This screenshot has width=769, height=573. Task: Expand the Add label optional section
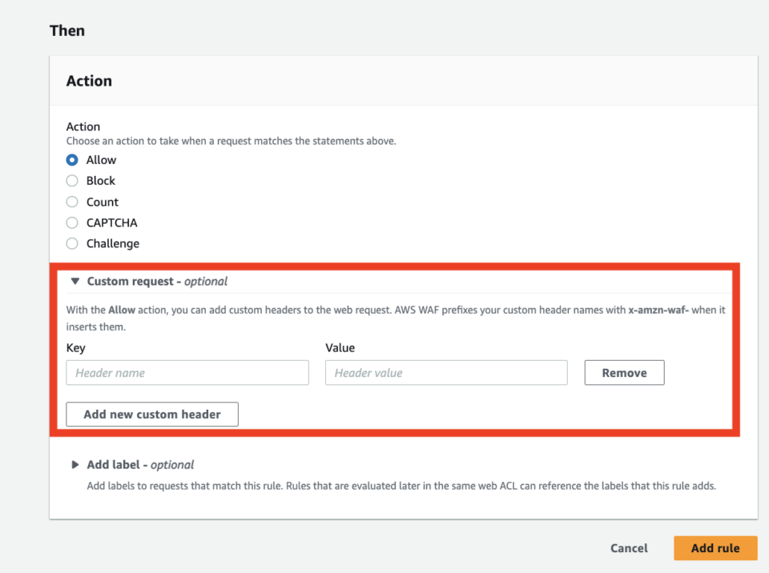coord(75,464)
